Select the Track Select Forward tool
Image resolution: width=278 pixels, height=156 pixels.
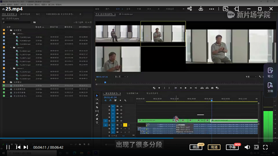click(97, 99)
